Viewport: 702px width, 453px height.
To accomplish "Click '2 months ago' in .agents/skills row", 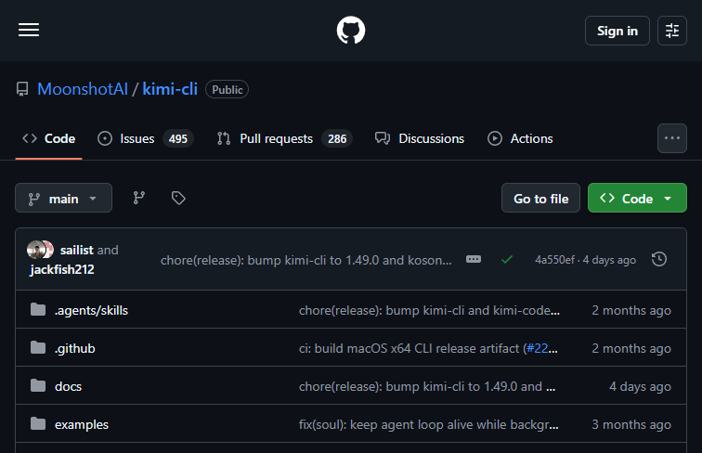I will point(631,310).
